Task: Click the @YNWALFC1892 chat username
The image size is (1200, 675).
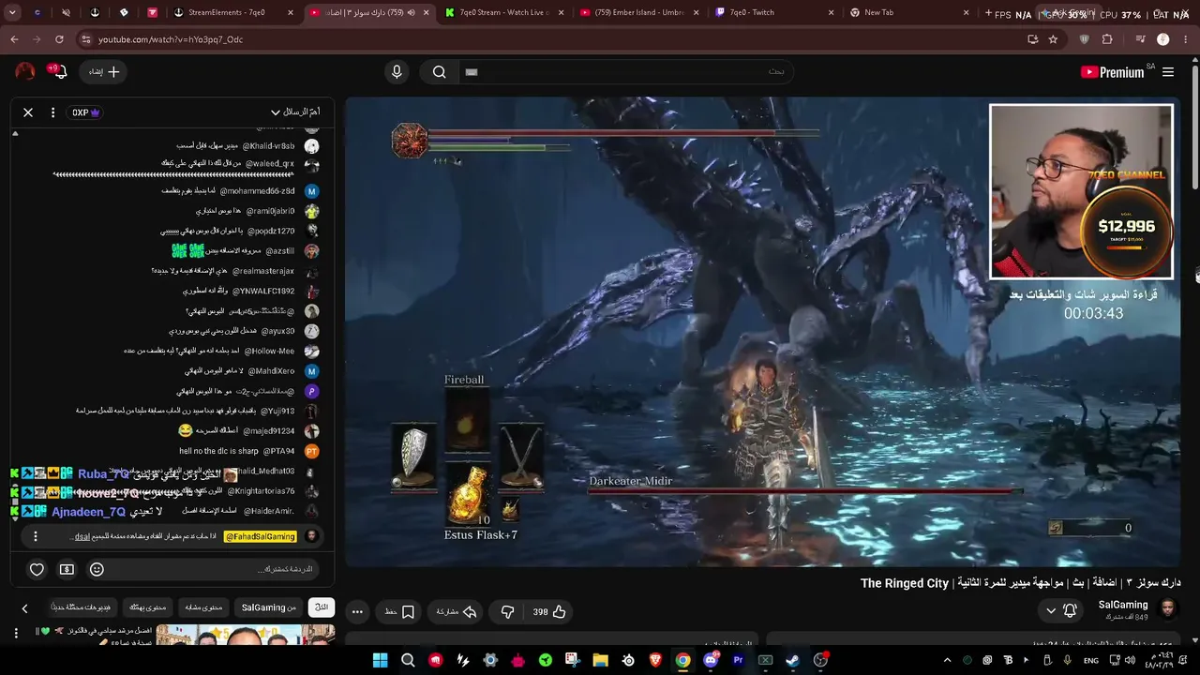Action: point(263,292)
